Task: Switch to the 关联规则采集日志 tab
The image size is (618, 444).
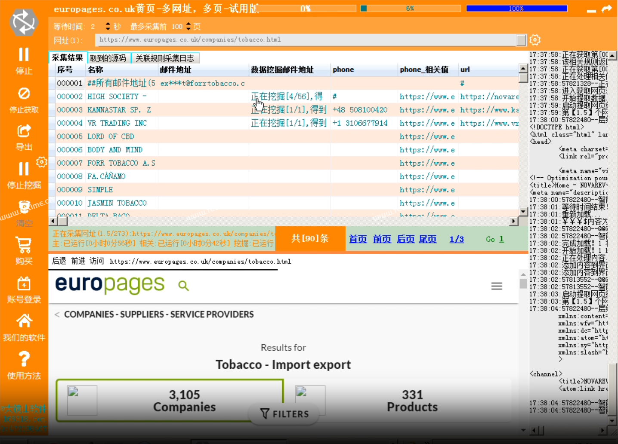Action: click(165, 58)
